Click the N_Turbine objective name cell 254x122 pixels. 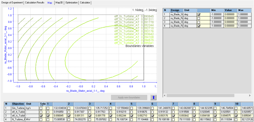click(18, 120)
